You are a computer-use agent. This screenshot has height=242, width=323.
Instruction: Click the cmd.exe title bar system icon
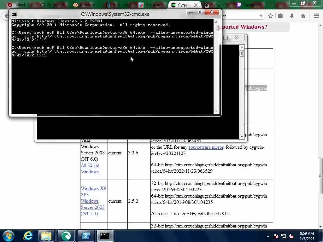(x=14, y=14)
